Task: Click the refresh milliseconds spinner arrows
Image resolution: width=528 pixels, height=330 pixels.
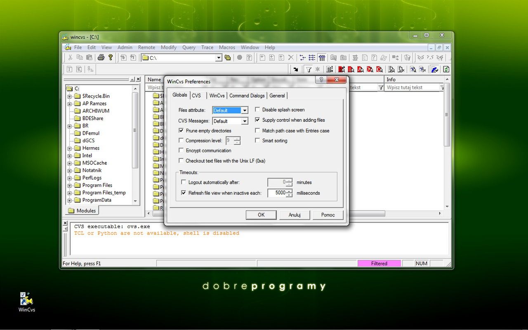Action: click(289, 193)
